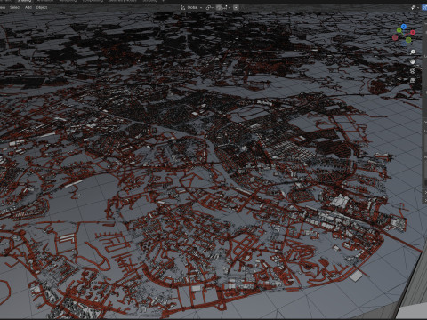This screenshot has height=320, width=427.
Task: Click the blue Z axis on navigation gizmo
Action: pos(404,27)
